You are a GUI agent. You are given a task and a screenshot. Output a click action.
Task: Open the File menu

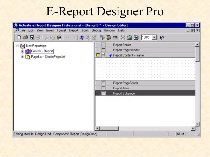coord(23,30)
